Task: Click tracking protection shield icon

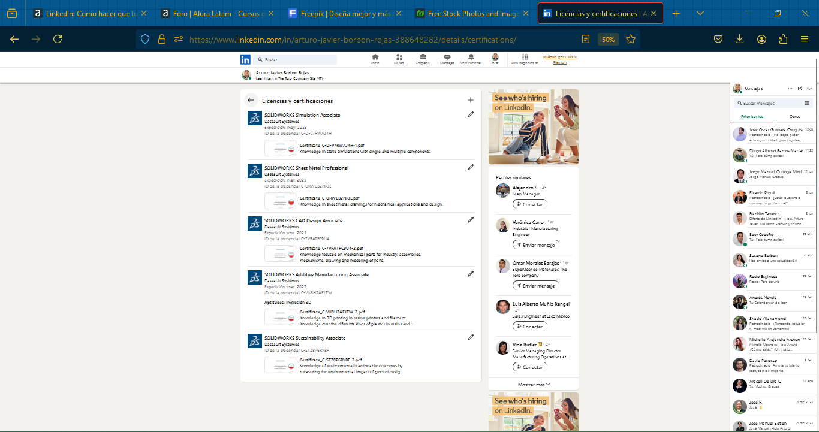Action: tap(144, 39)
